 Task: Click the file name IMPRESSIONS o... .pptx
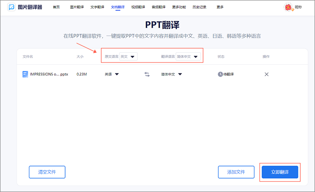49,74
